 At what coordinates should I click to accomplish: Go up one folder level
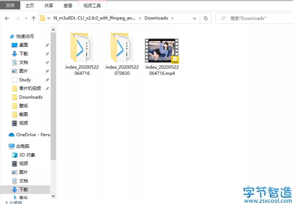34,18
